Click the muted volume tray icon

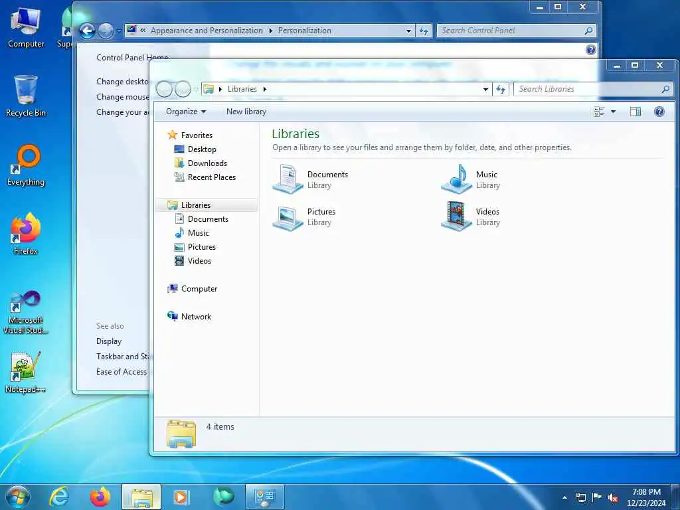pyautogui.click(x=613, y=498)
